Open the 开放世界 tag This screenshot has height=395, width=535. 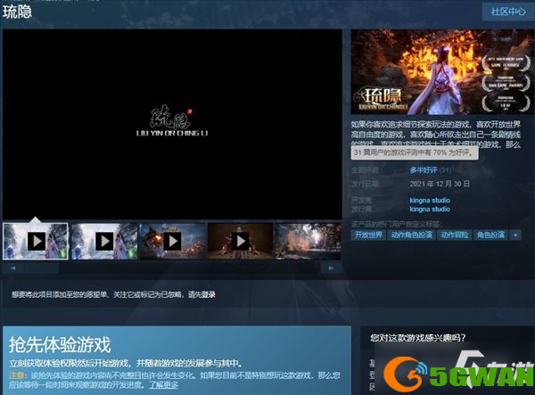click(368, 235)
